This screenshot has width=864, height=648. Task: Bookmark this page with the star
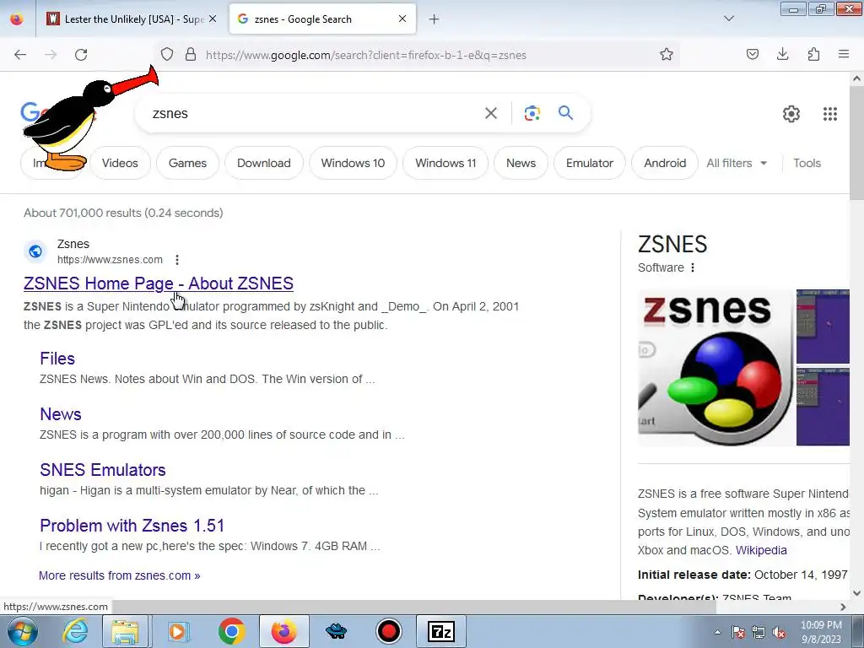667,55
